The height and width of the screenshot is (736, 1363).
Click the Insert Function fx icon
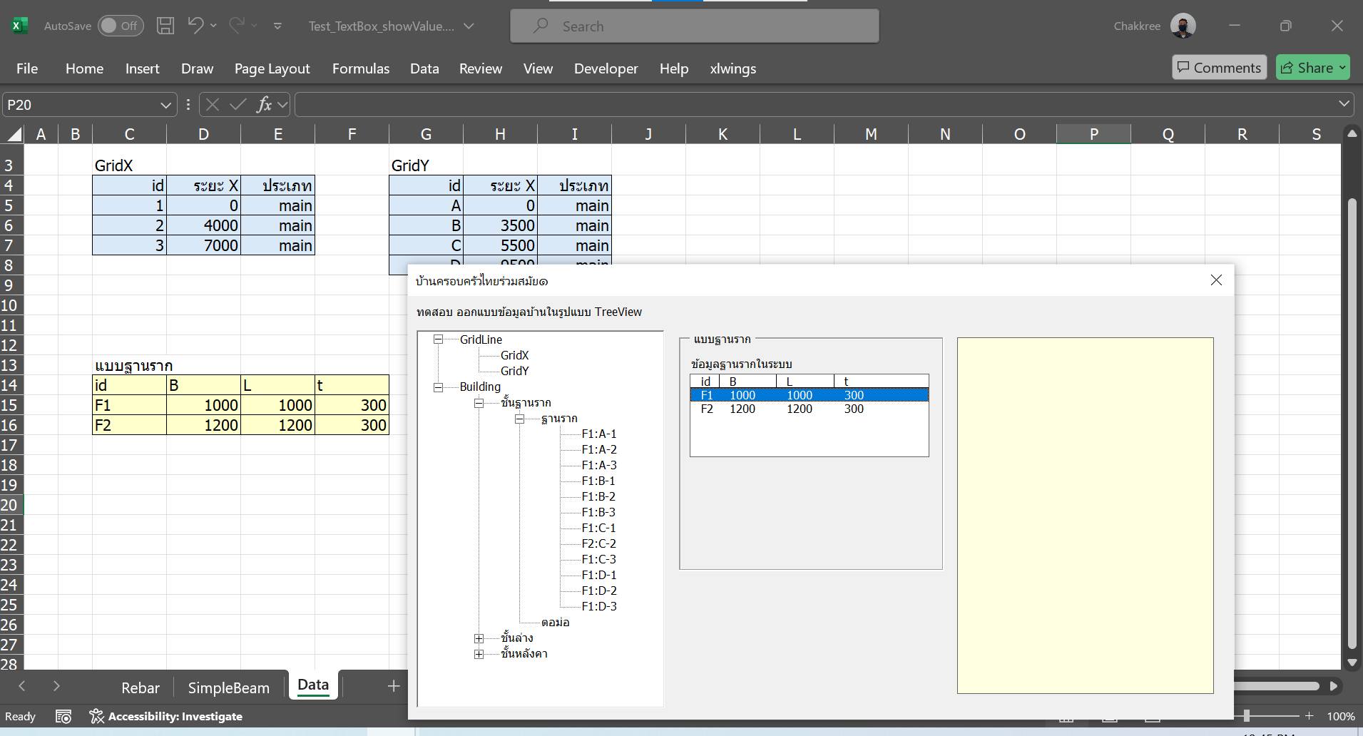point(264,105)
